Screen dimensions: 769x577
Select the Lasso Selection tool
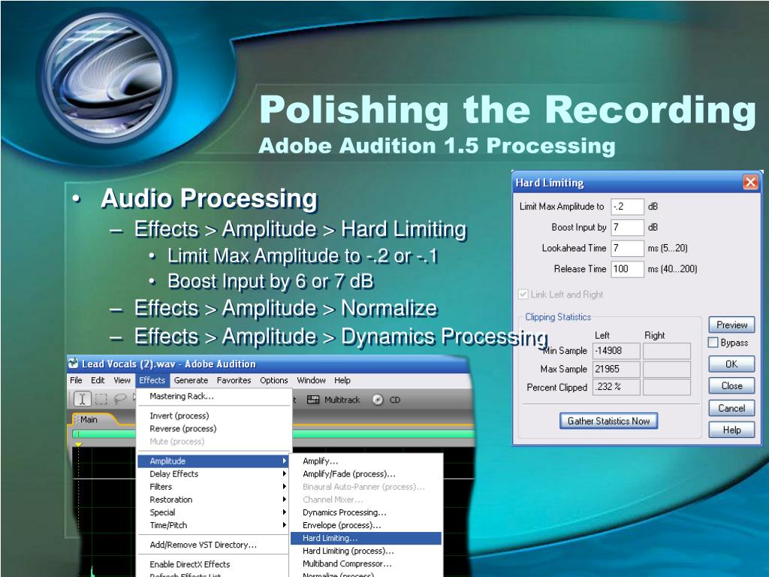coord(119,399)
